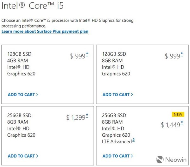Image resolution: width=190 pixels, height=167 pixels.
Task: Click chevron arrow on 4GB RAM Add to Cart
Action: [37, 94]
